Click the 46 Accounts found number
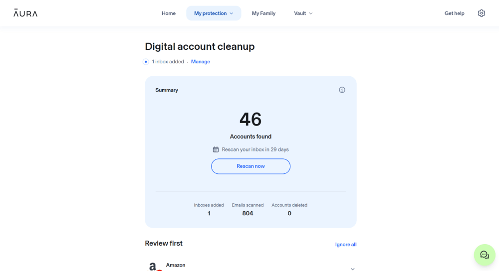Screen dimensions: 499x271 [x=250, y=120]
